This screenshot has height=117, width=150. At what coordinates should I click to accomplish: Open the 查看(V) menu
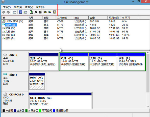[x=29, y=7]
